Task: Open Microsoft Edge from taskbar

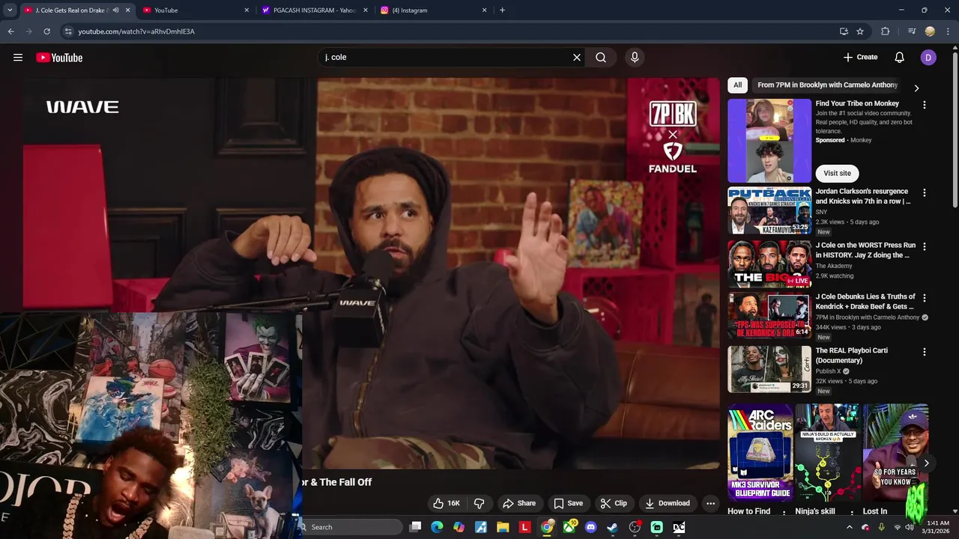Action: point(438,527)
